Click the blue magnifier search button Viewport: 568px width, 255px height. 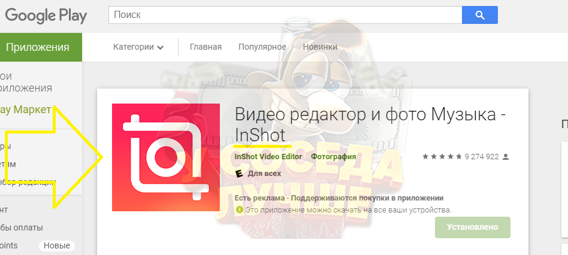click(x=479, y=15)
